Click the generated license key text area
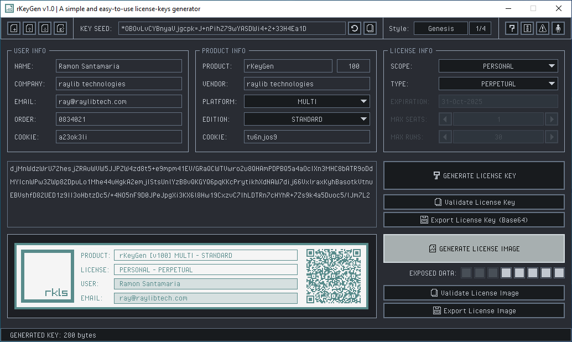Viewport: 572px width, 342px height. tap(192, 194)
